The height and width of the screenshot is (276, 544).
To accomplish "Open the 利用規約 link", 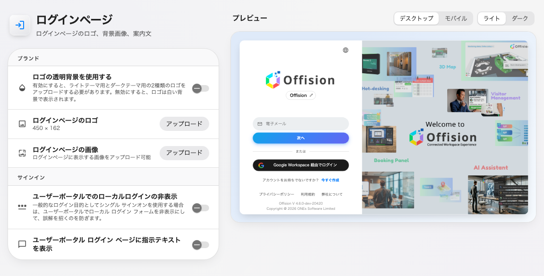I will coord(308,194).
